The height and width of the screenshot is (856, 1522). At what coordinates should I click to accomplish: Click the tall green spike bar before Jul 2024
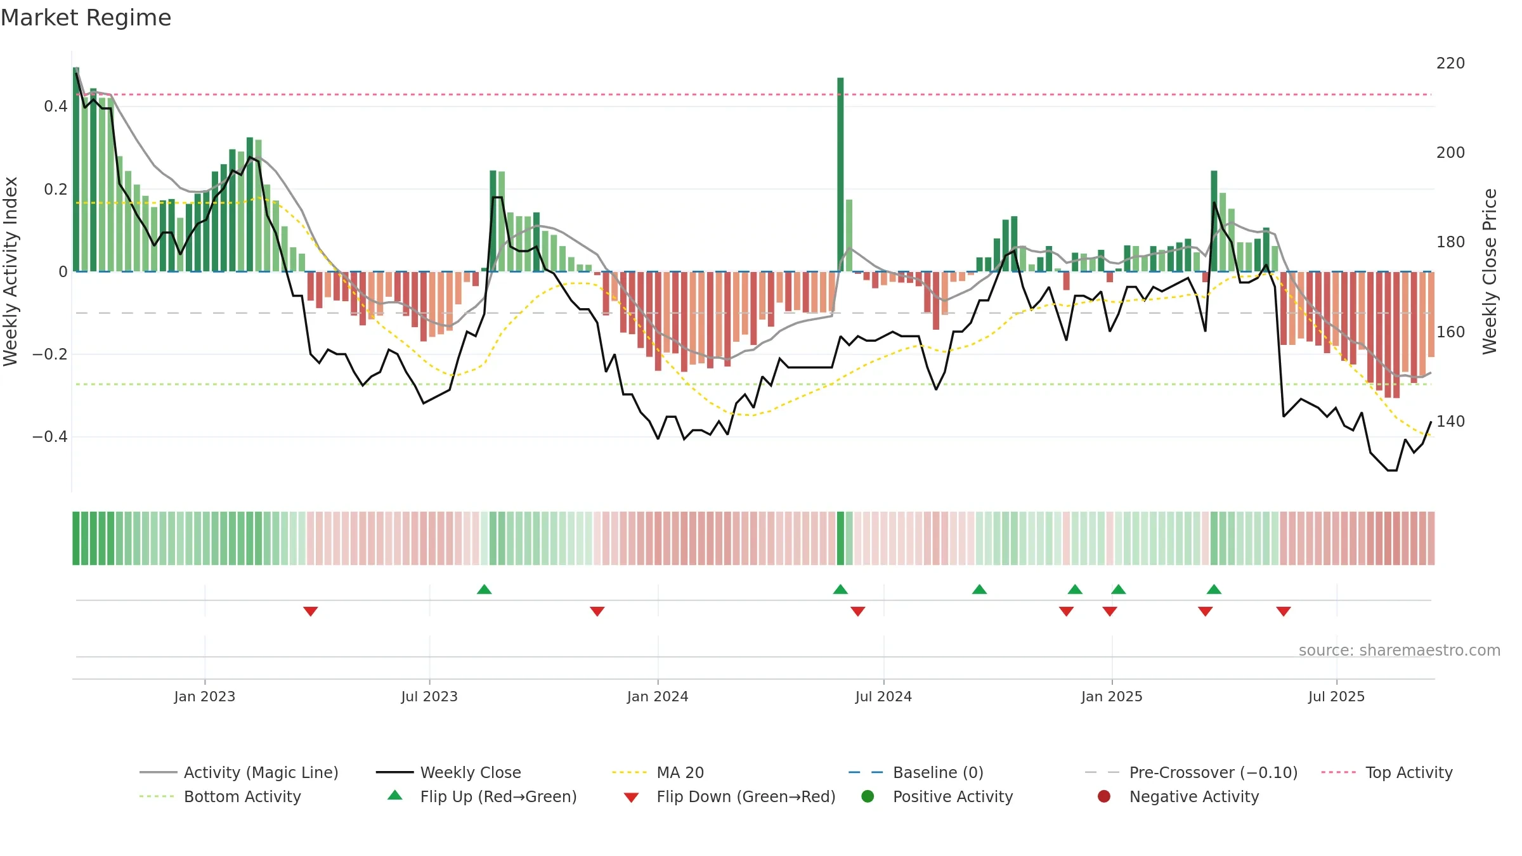[840, 174]
